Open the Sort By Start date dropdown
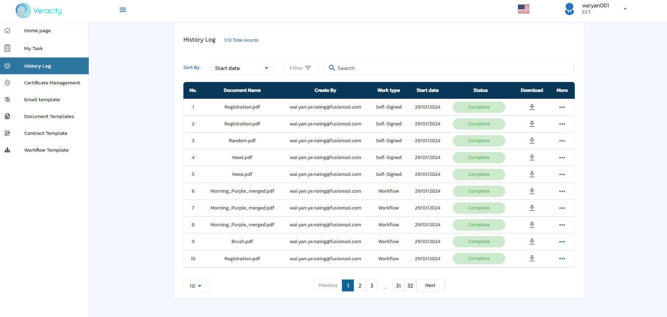Viewport: 667px width, 317px height. [242, 68]
